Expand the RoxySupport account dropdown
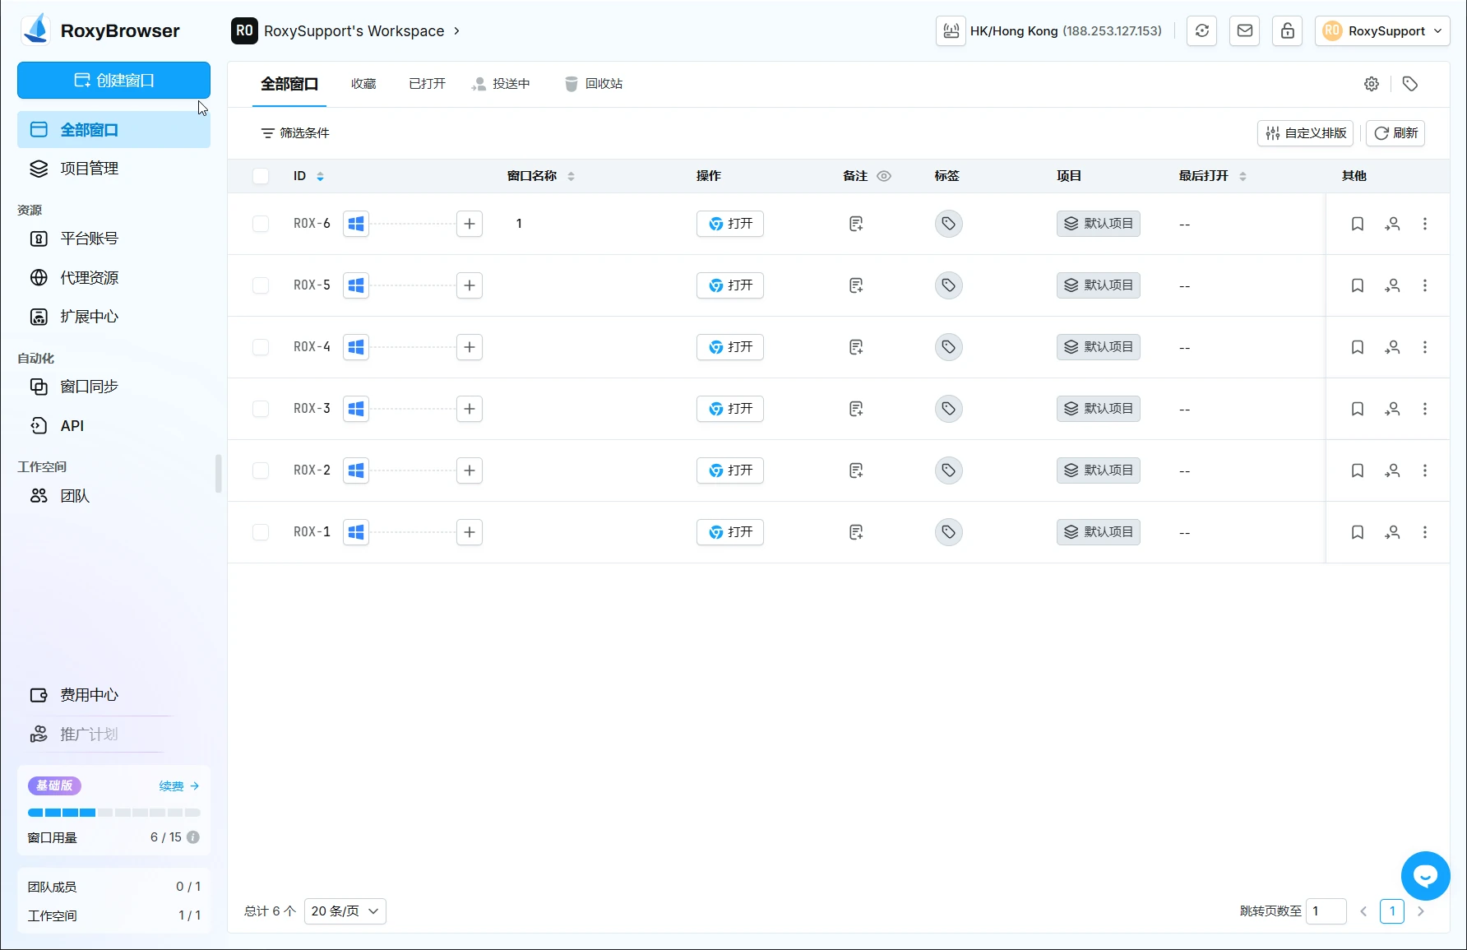Image resolution: width=1467 pixels, height=950 pixels. point(1382,31)
